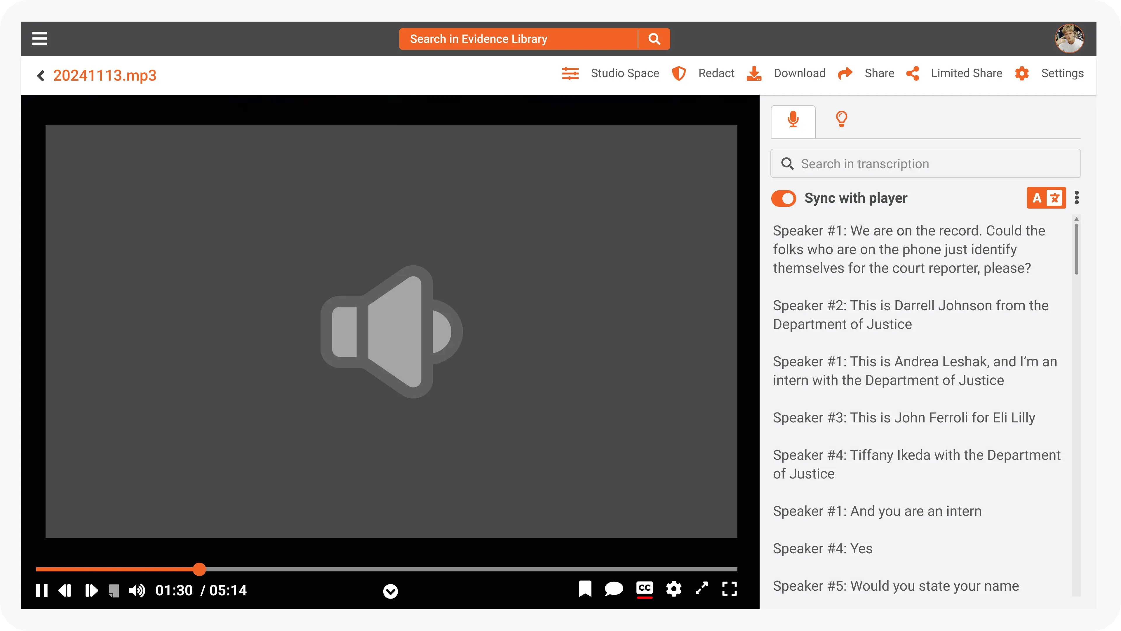This screenshot has height=631, width=1121.
Task: Open the transcript translate language button
Action: coord(1046,198)
